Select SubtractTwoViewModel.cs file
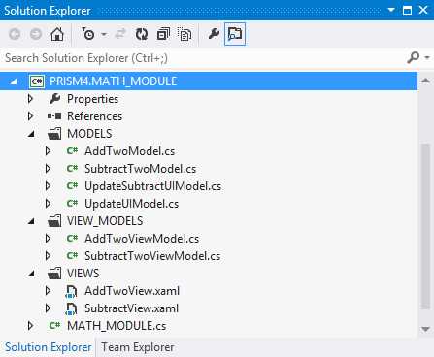Viewport: 434px width, 357px height. coord(152,256)
